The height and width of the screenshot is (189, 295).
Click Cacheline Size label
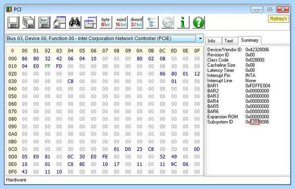coord(221,65)
